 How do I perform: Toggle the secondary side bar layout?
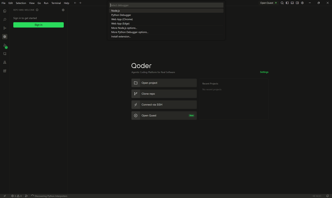point(297,3)
